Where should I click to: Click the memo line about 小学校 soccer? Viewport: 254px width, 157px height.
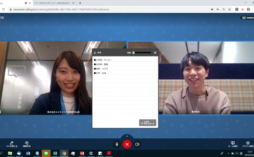pyautogui.click(x=103, y=60)
